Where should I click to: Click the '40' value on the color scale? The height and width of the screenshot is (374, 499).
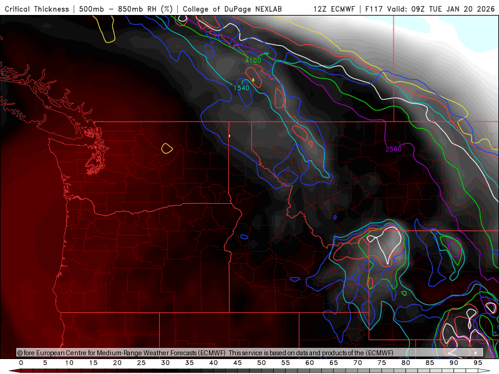coord(213,363)
